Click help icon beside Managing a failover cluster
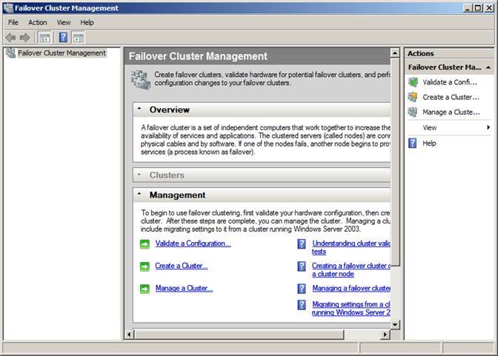This screenshot has width=498, height=356. pos(302,289)
